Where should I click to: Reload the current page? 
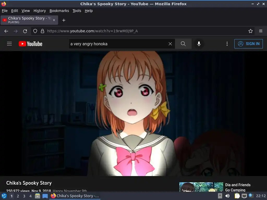pos(25,31)
